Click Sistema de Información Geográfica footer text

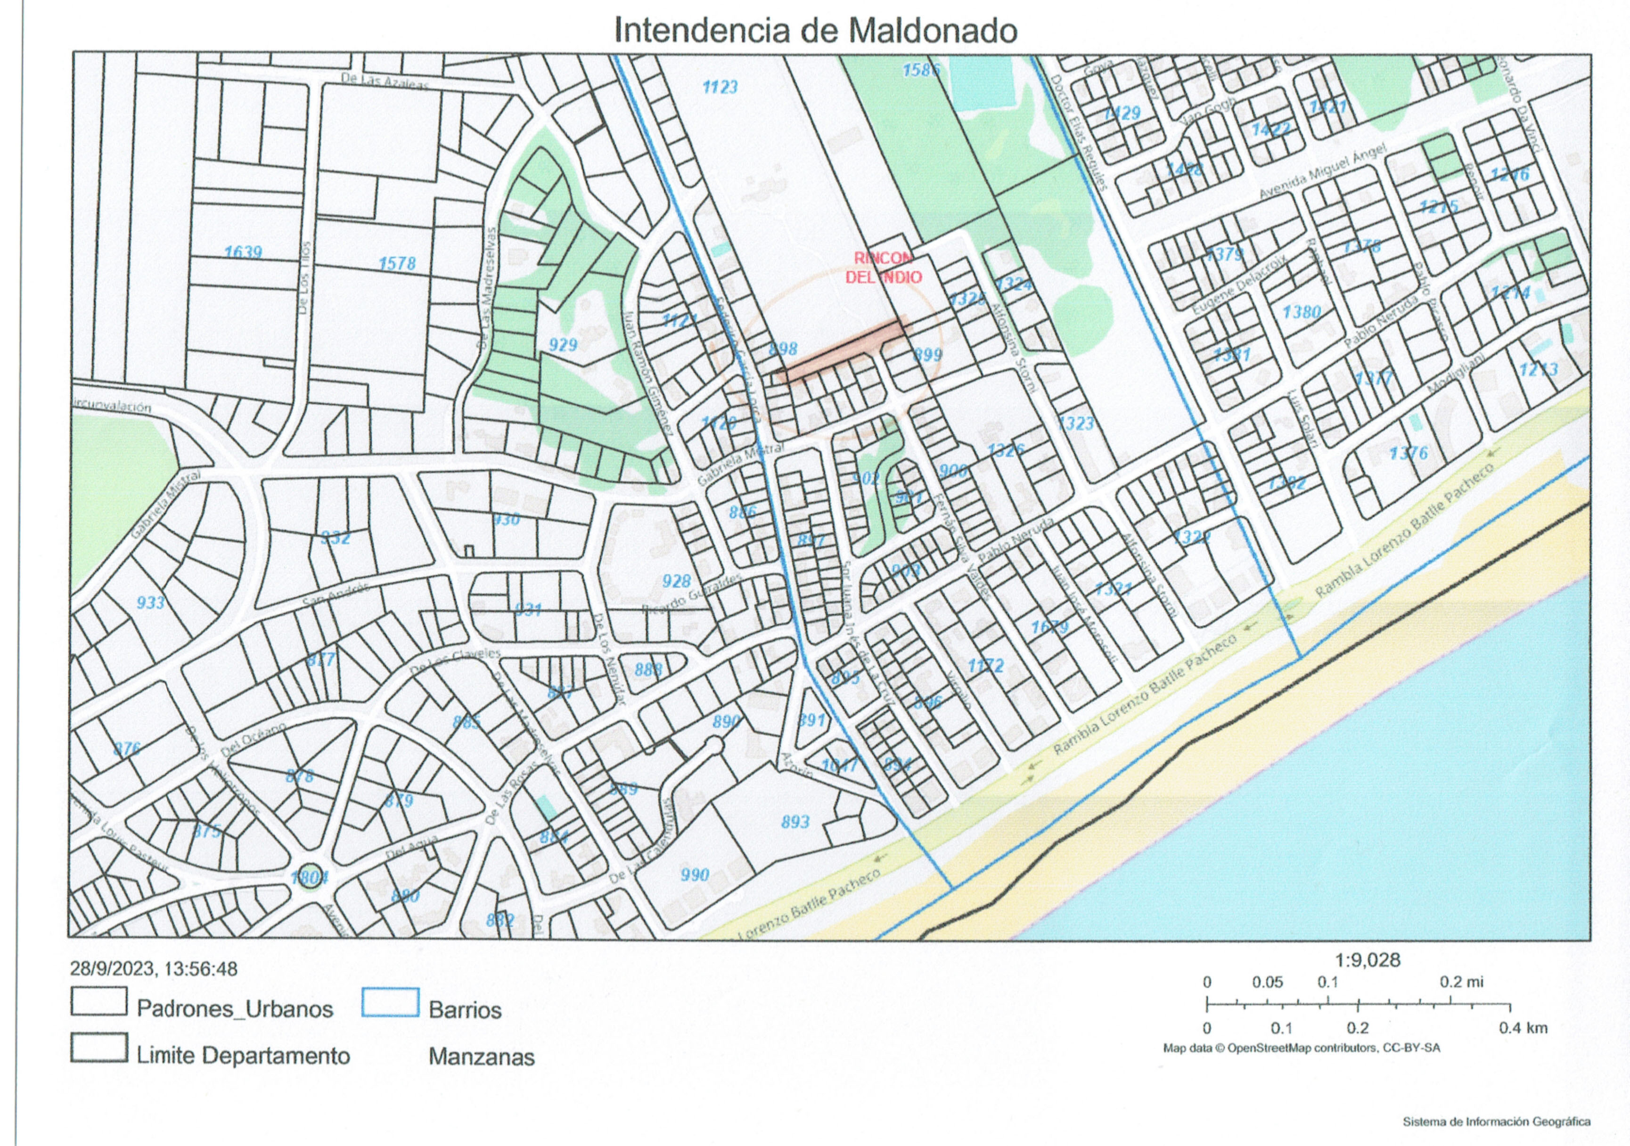point(1497,1122)
